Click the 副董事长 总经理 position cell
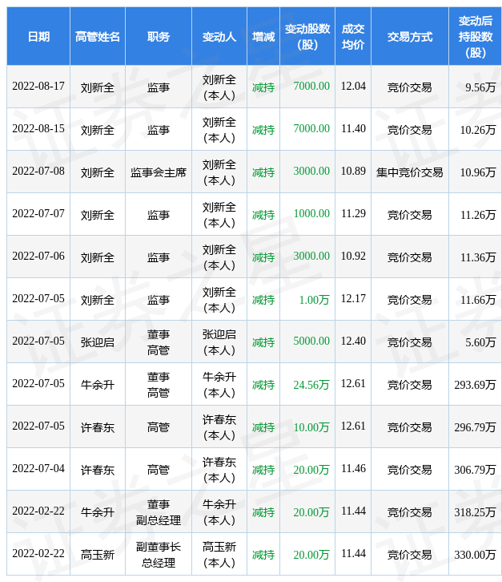The height and width of the screenshot is (582, 502). pos(159,555)
